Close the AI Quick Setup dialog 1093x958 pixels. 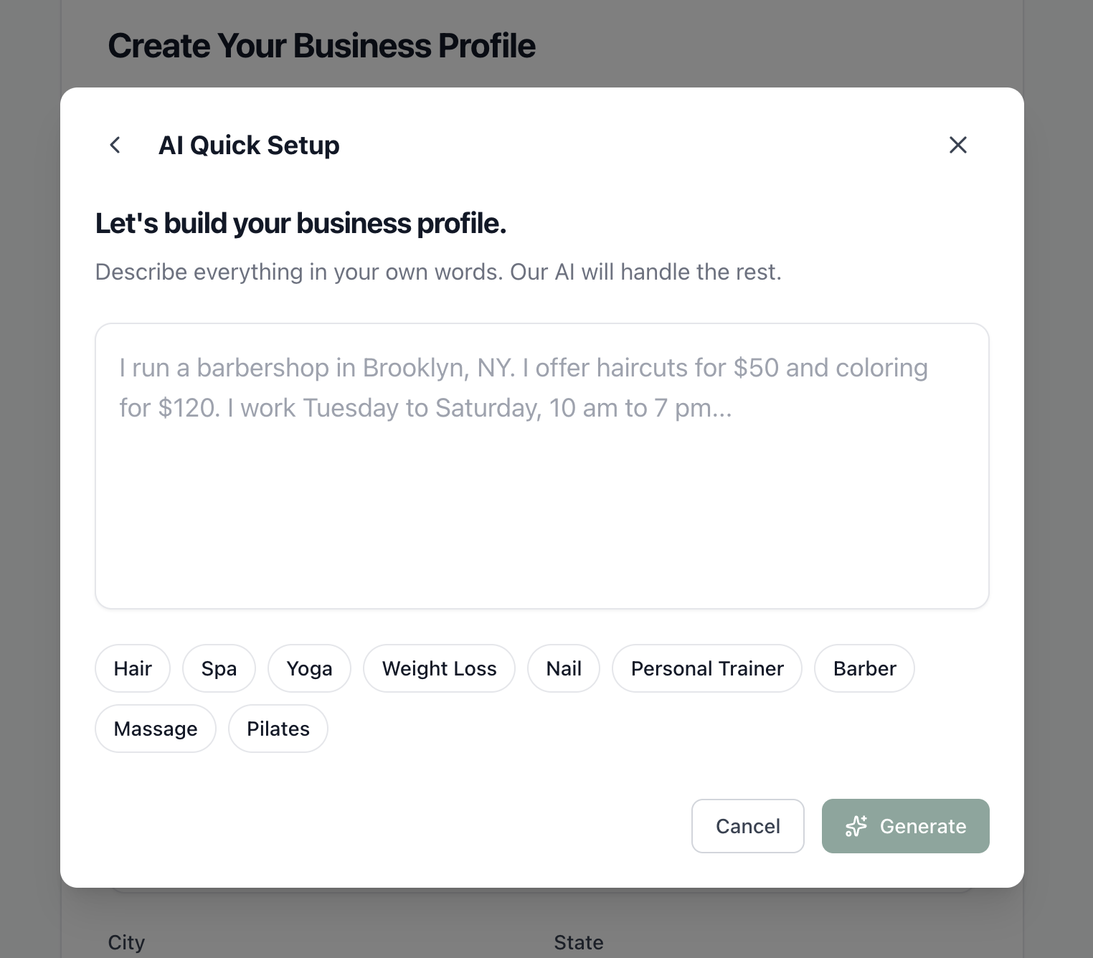point(957,145)
